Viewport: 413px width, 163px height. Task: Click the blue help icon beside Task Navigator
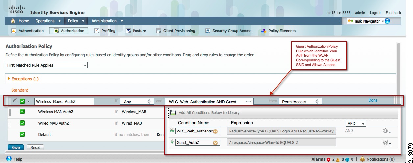click(x=387, y=21)
